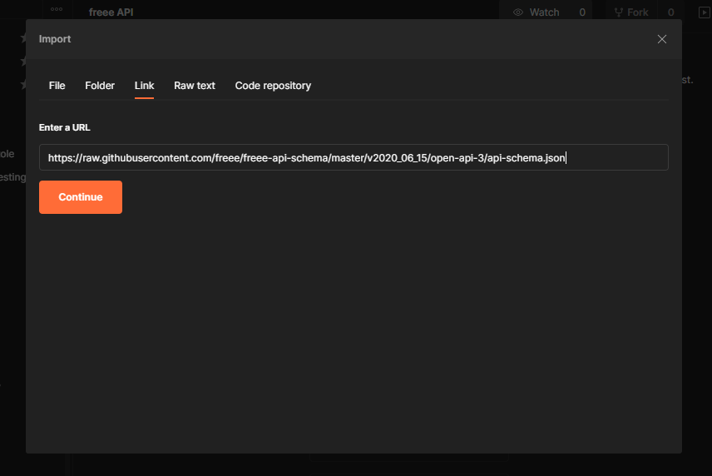This screenshot has width=712, height=476.
Task: Click the URL input field
Action: tap(354, 157)
